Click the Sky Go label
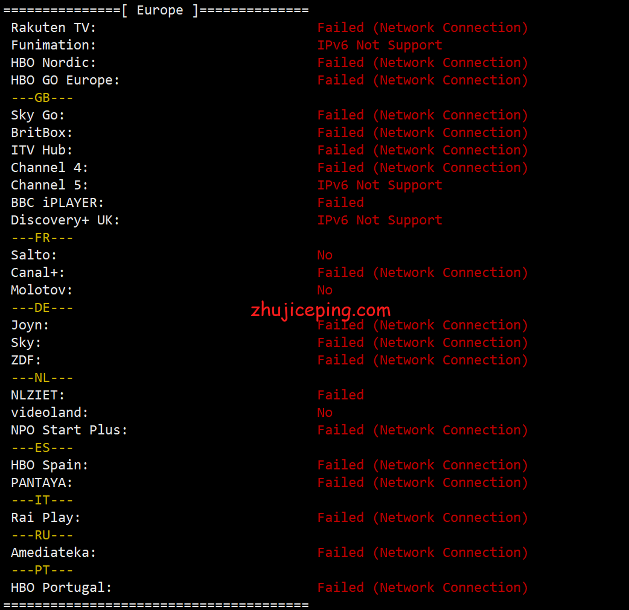Viewport: 629px width, 610px height. click(37, 115)
